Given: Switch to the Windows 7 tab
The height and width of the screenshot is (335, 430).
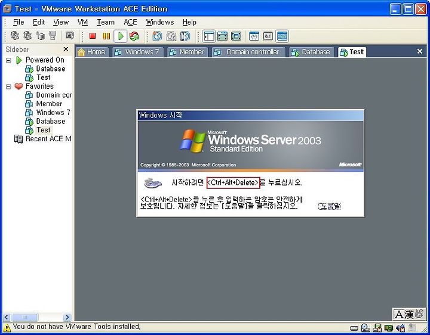Looking at the screenshot, I should 138,52.
